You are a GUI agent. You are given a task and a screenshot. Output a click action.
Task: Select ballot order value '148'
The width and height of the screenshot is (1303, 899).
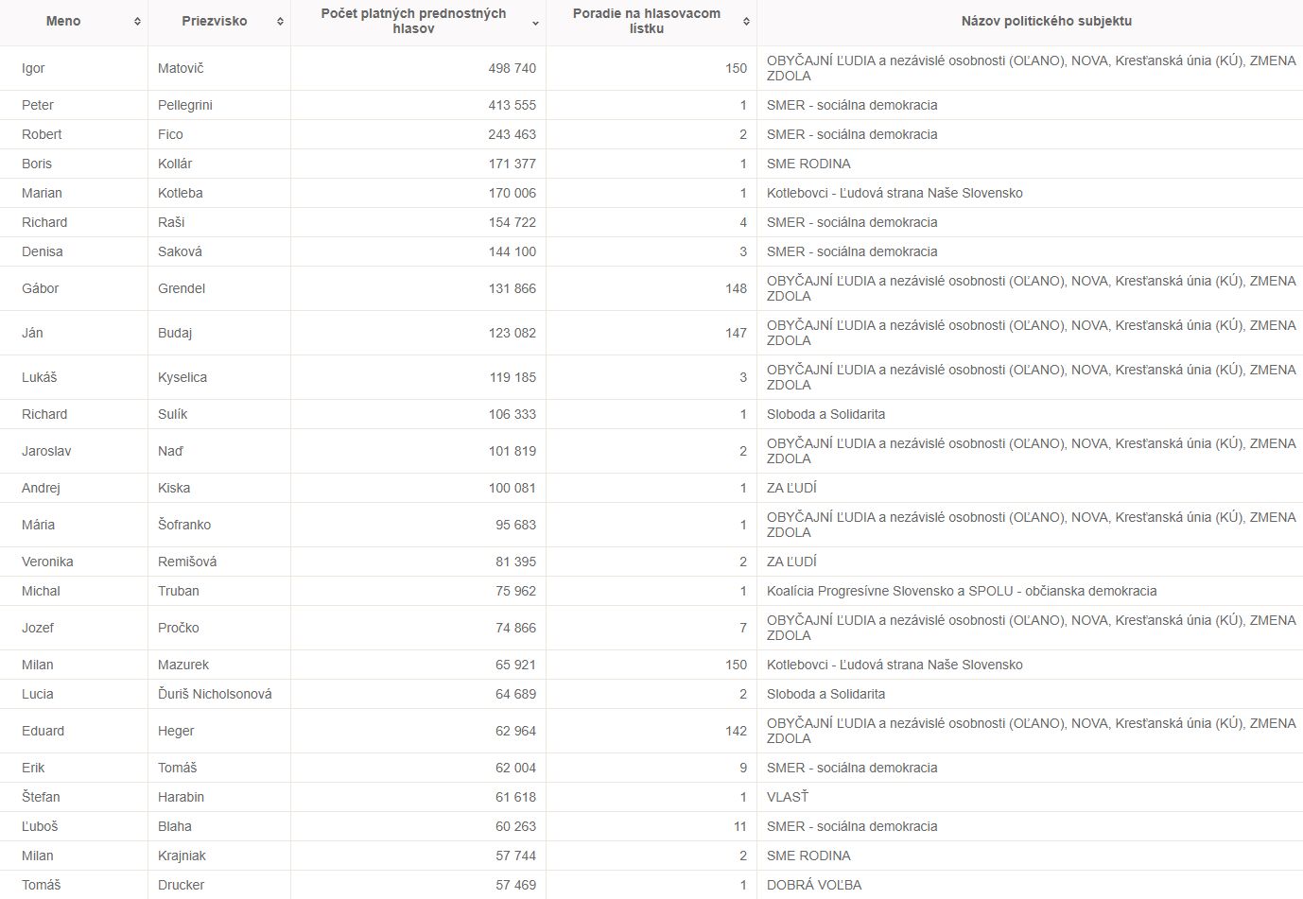click(737, 288)
